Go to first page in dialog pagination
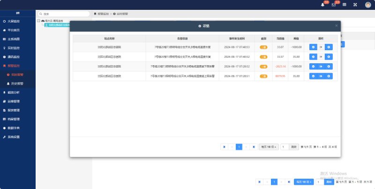375x189 pixels. click(x=225, y=147)
